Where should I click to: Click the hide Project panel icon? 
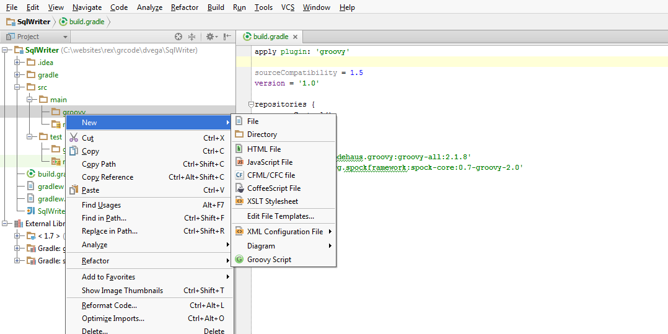(227, 37)
